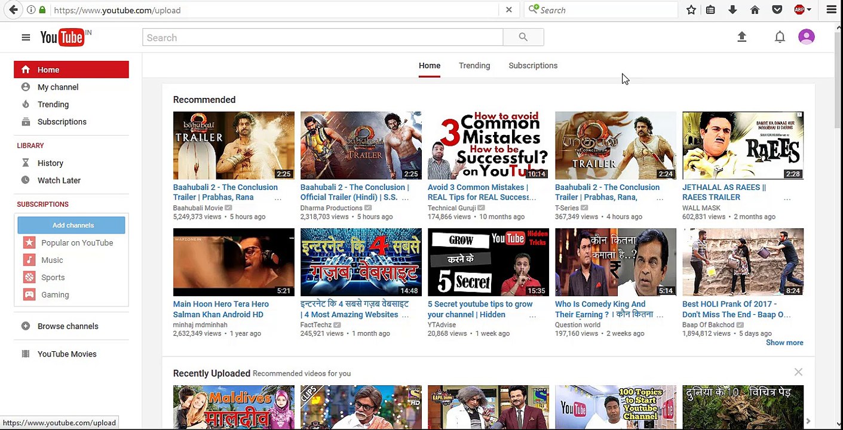Visit the Baap Of Bakchod channel link
843x430 pixels.
tap(709, 325)
